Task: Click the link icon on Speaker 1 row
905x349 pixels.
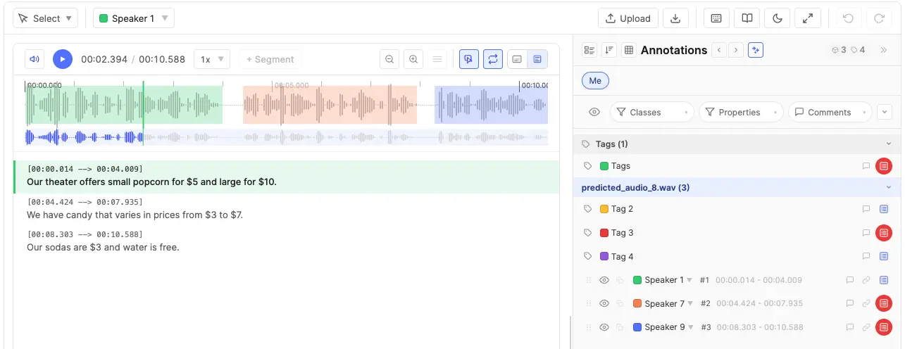Action: click(866, 280)
